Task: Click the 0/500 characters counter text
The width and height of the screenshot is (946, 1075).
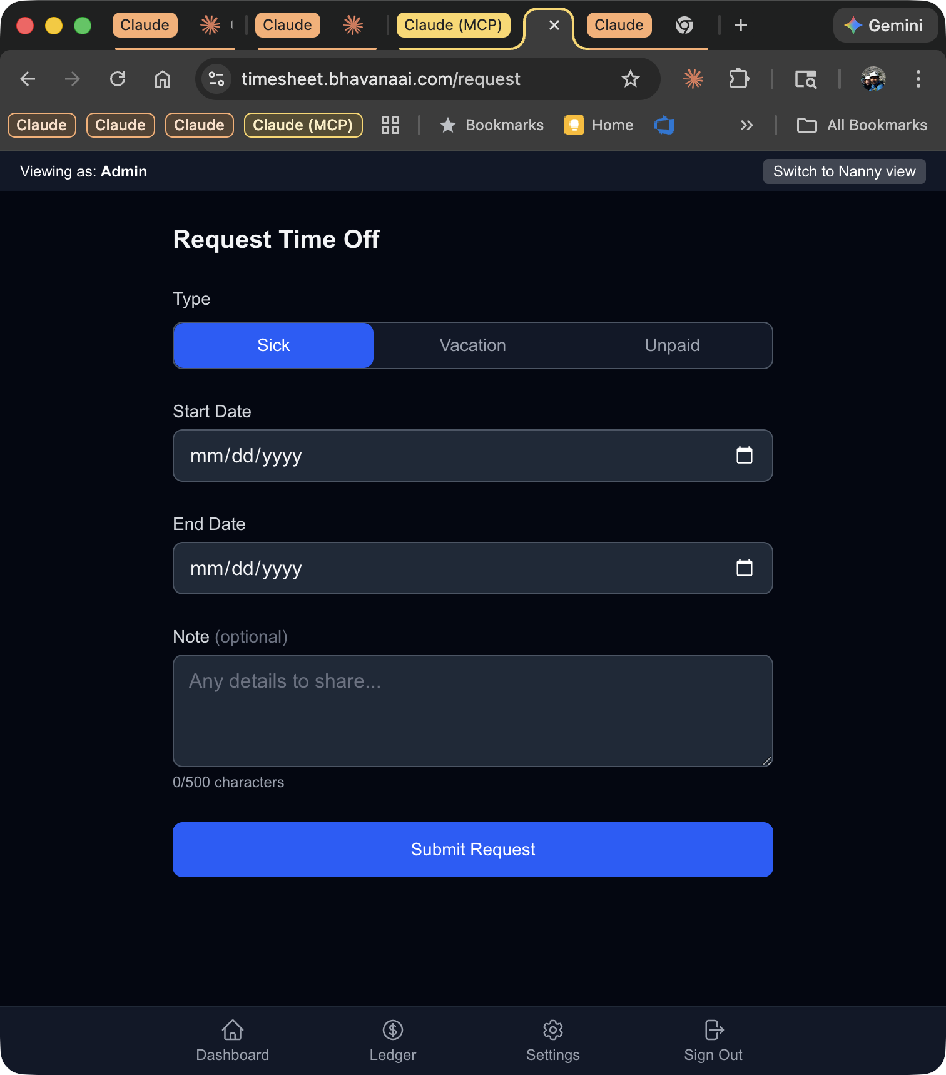Action: [228, 782]
